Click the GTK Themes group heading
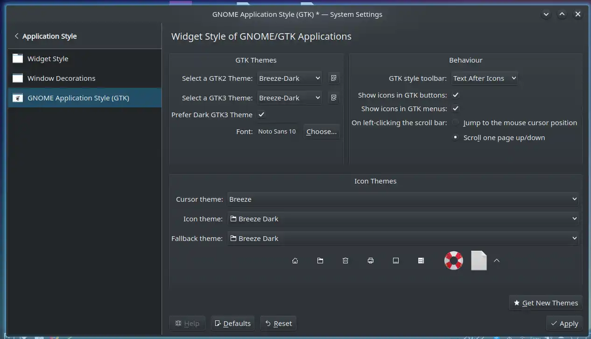Screen dimensions: 591x339 coord(256,60)
